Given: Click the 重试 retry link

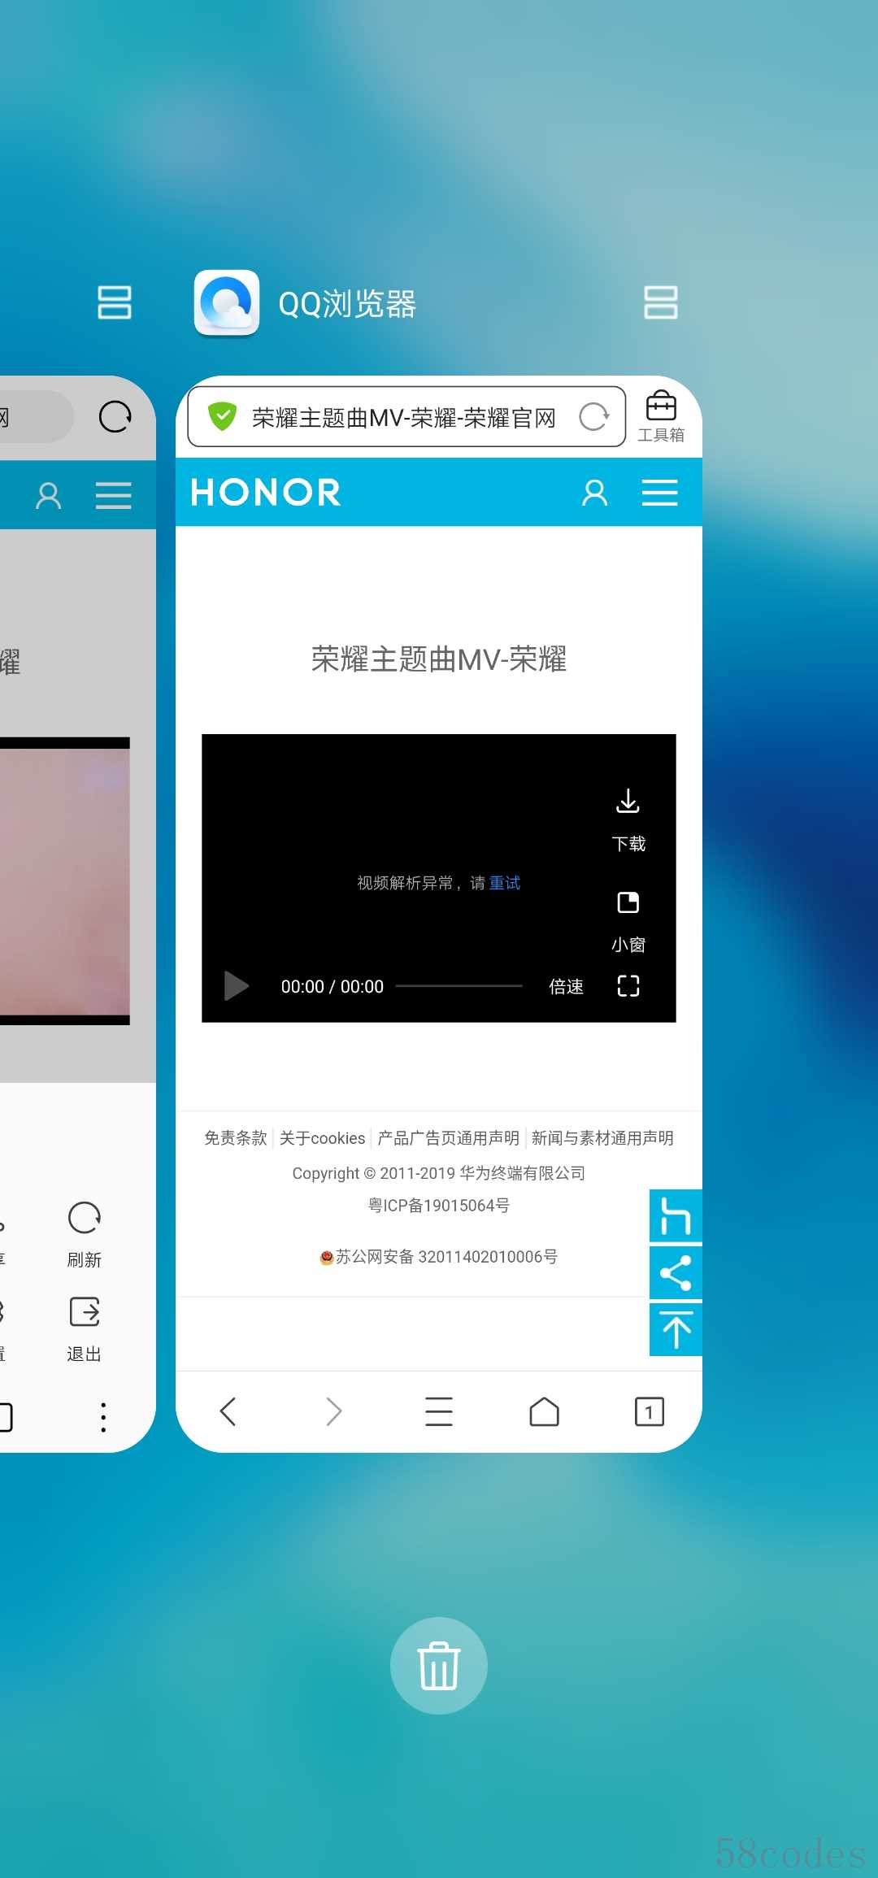Looking at the screenshot, I should 505,883.
